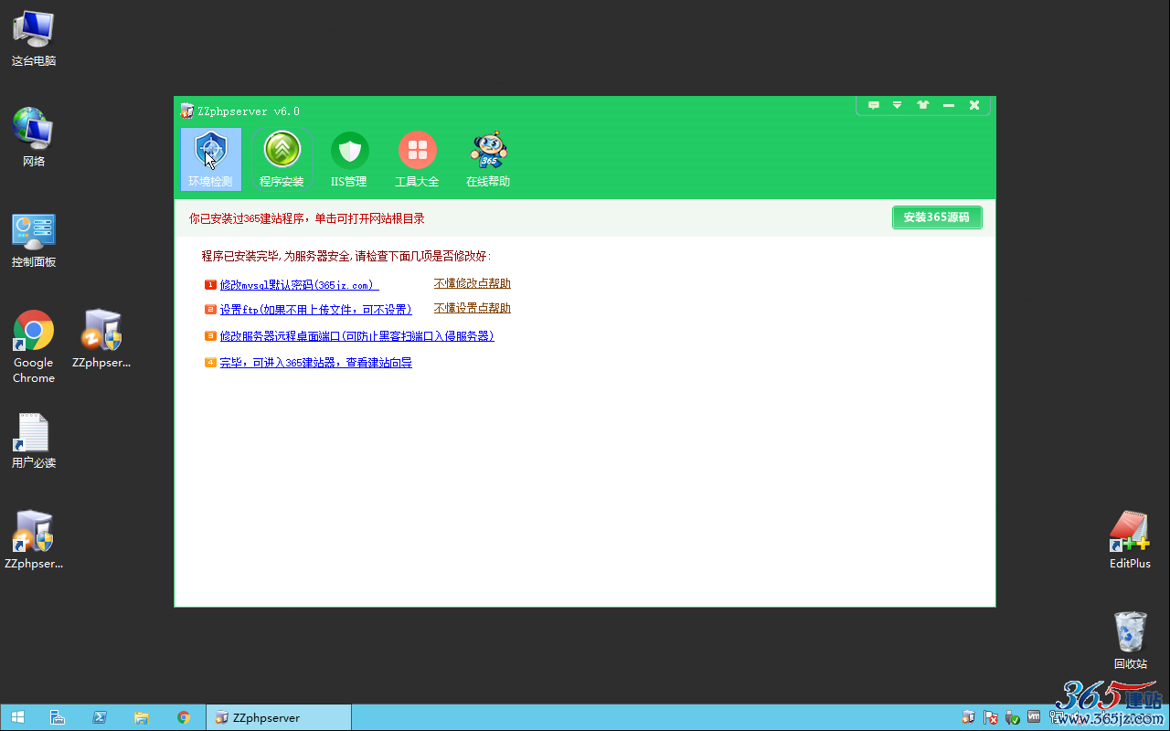Open 不懂修改点帮助 help link

pos(473,283)
